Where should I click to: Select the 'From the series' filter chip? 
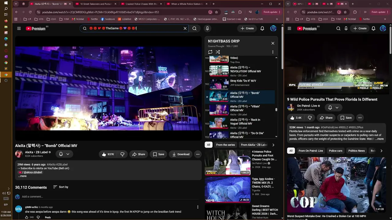(x=225, y=145)
